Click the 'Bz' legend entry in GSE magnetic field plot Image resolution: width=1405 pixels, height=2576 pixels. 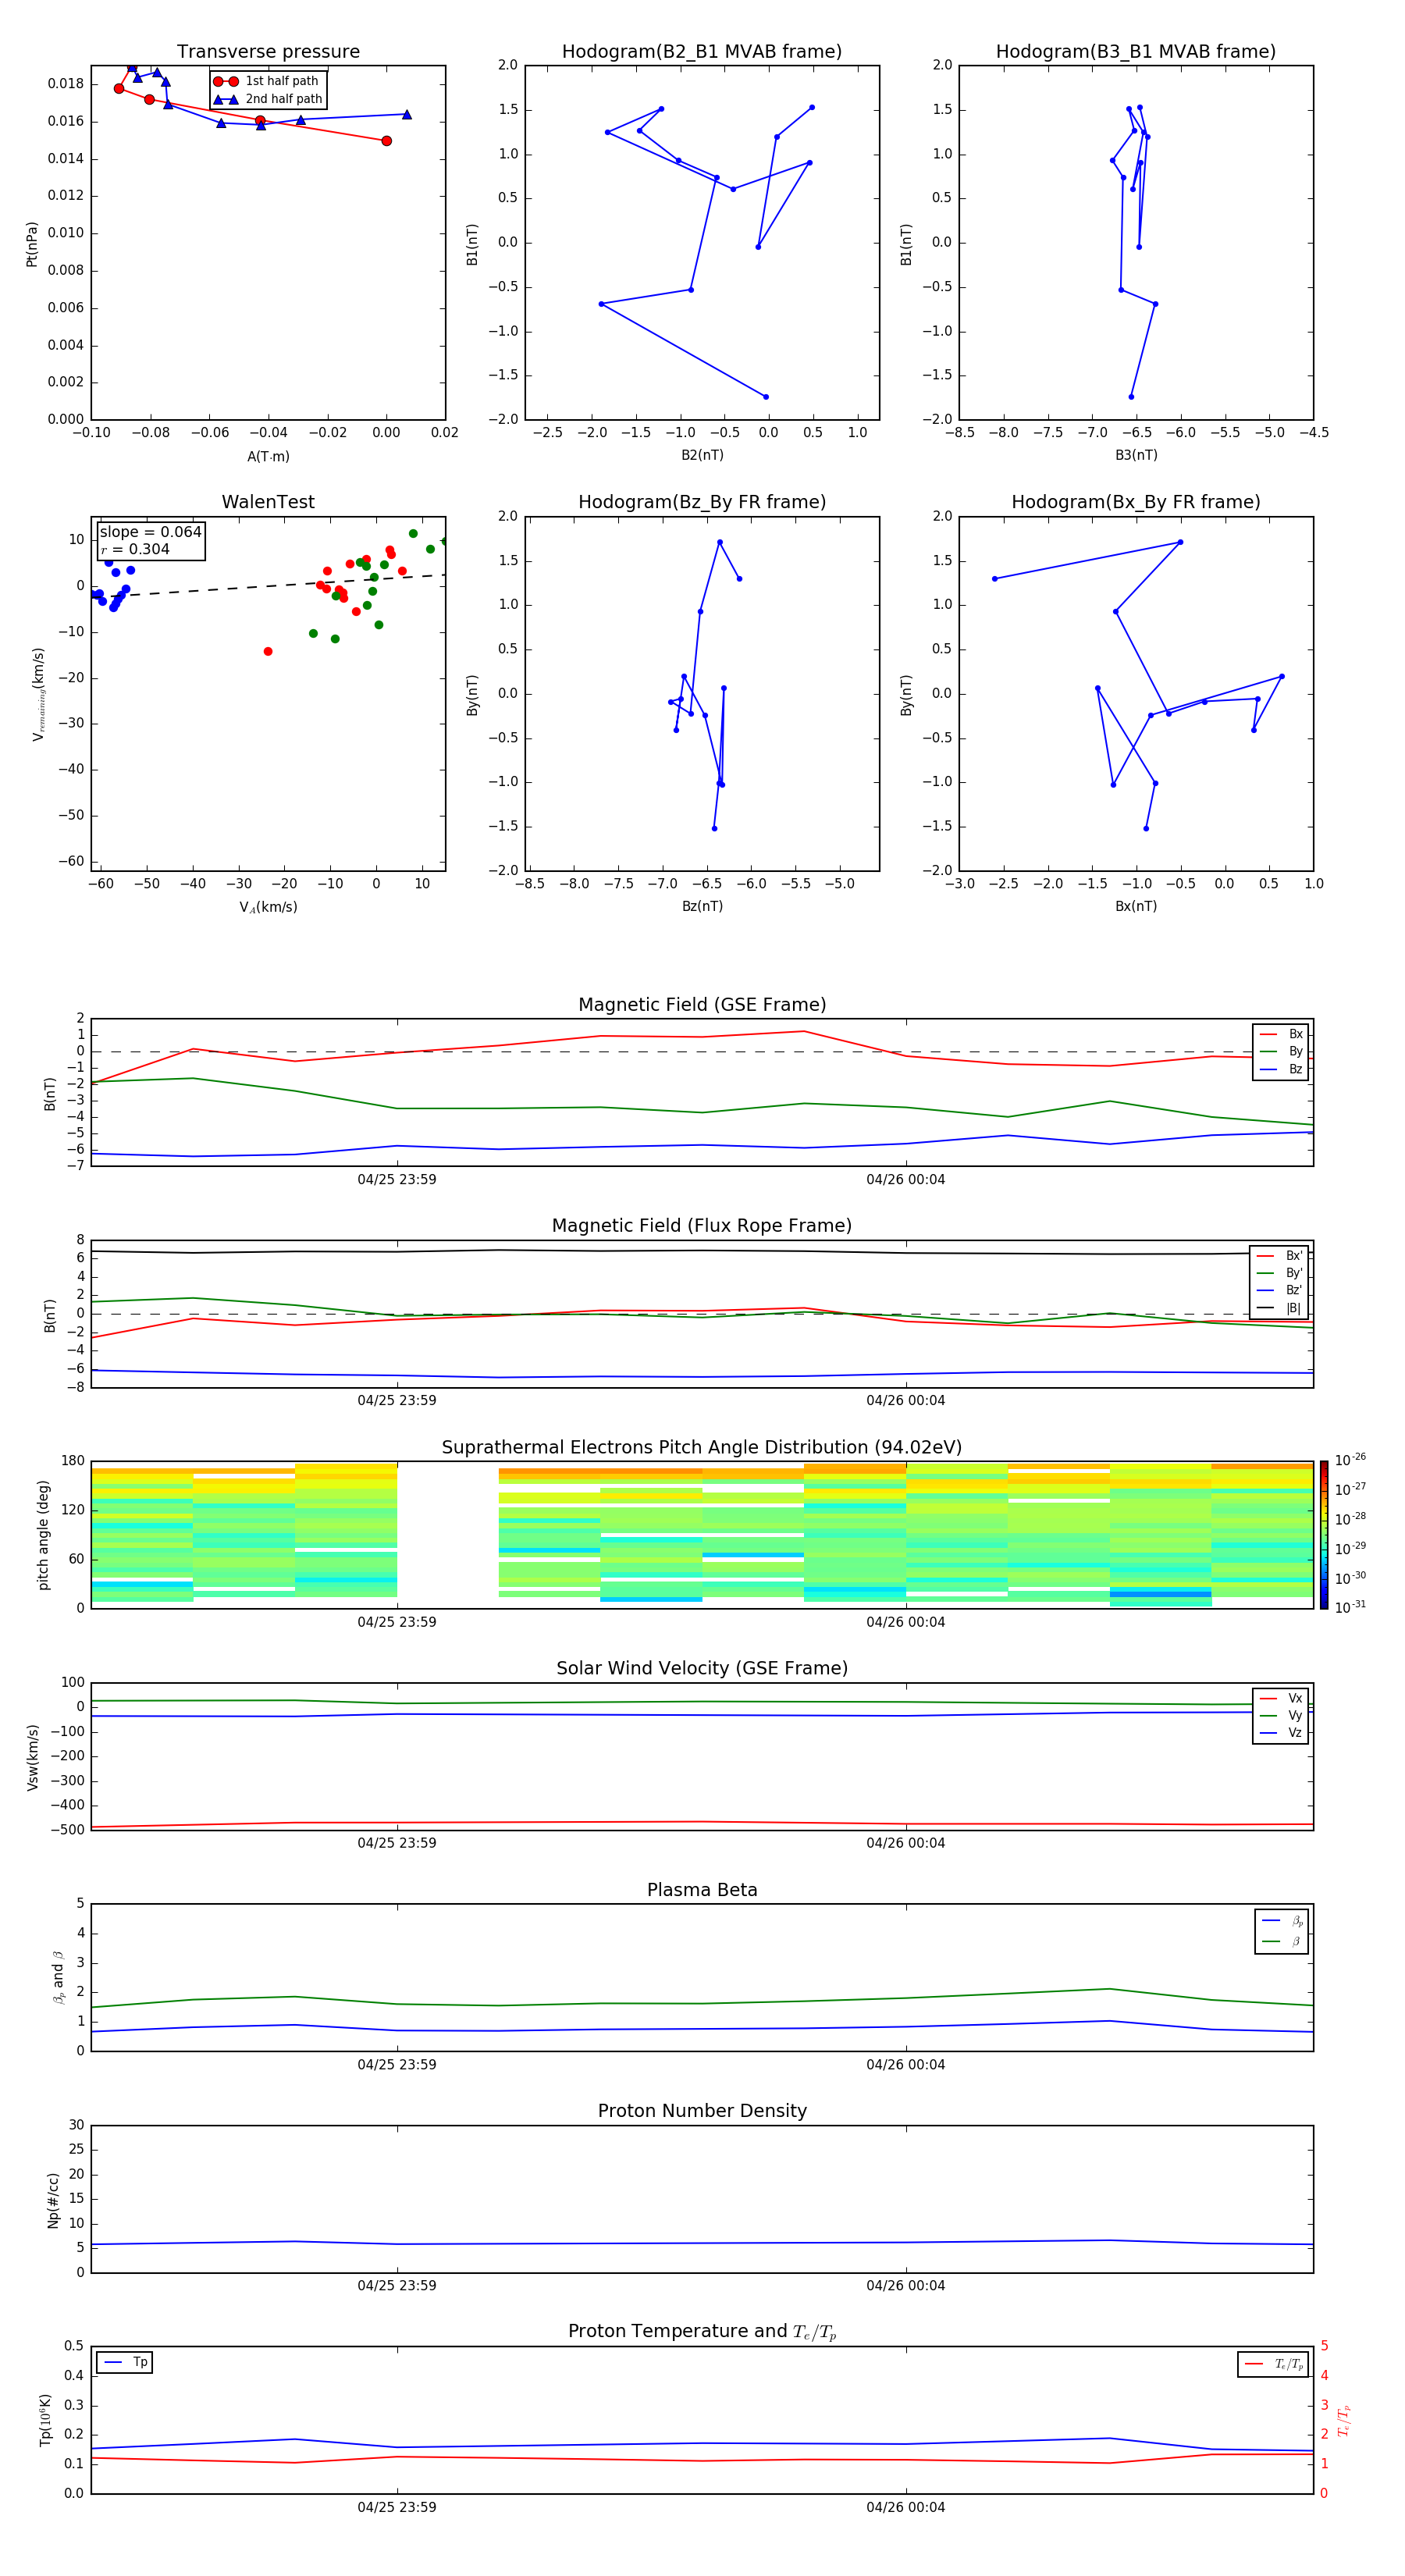[1281, 1069]
